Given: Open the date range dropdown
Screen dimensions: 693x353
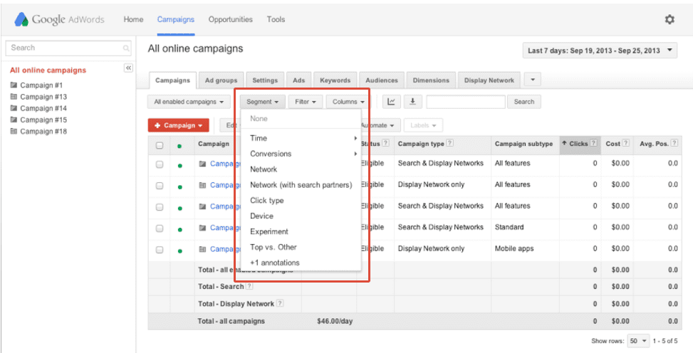Looking at the screenshot, I should tap(600, 51).
